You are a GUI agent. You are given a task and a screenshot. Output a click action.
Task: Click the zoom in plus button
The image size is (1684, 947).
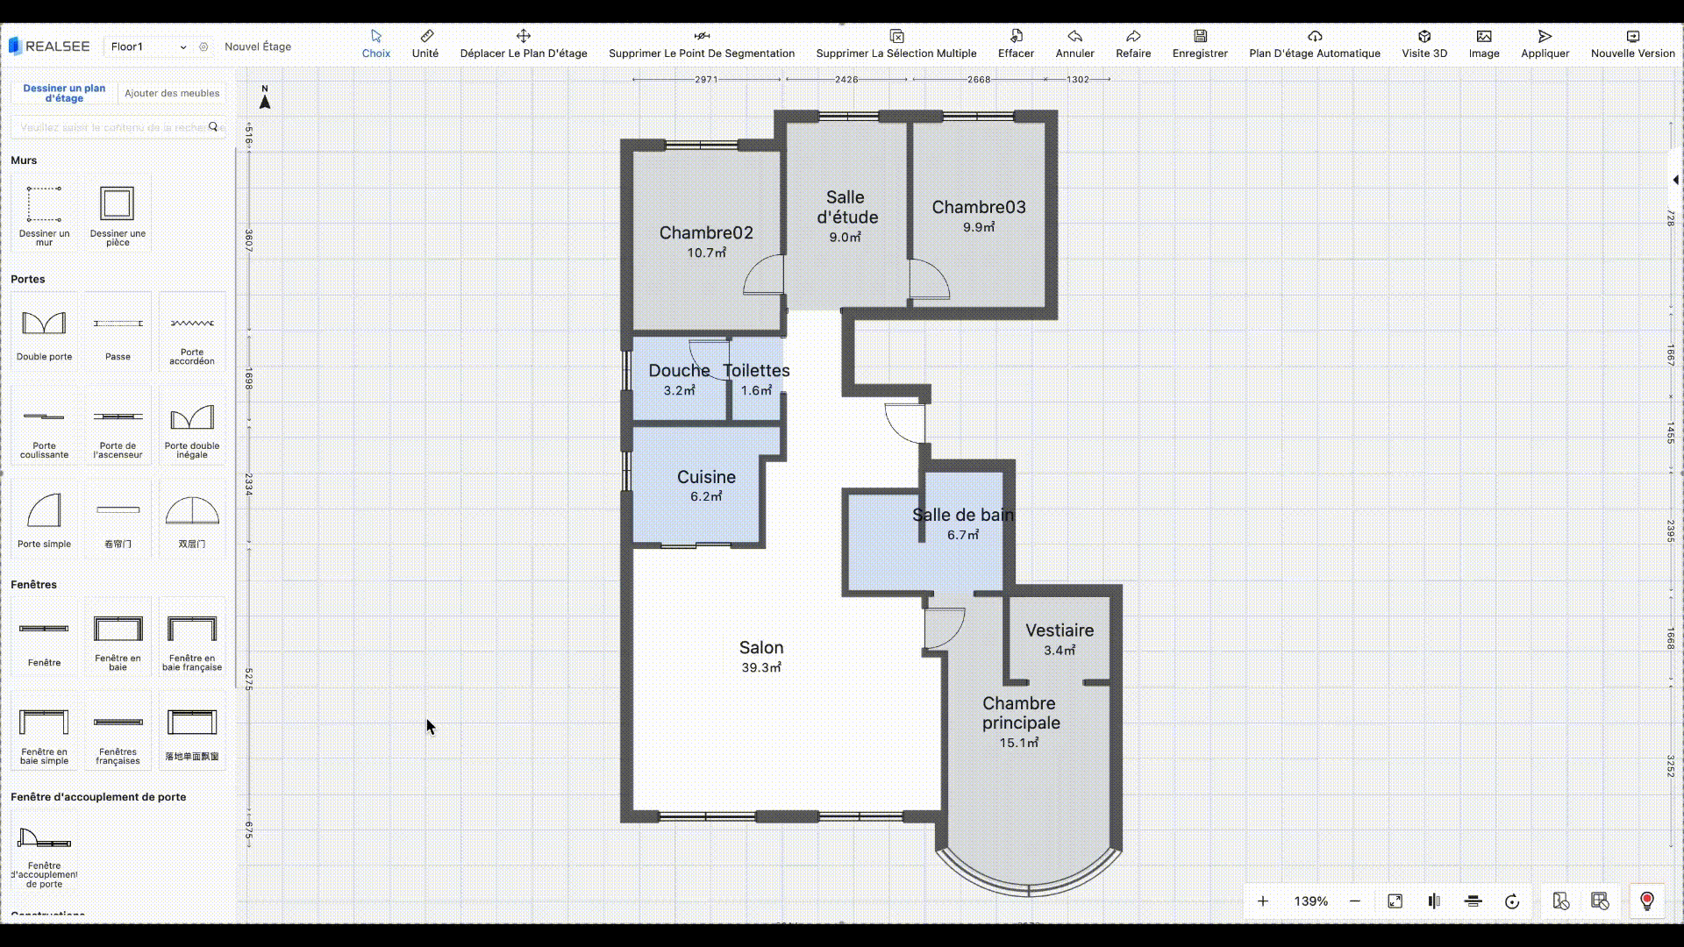[1262, 901]
